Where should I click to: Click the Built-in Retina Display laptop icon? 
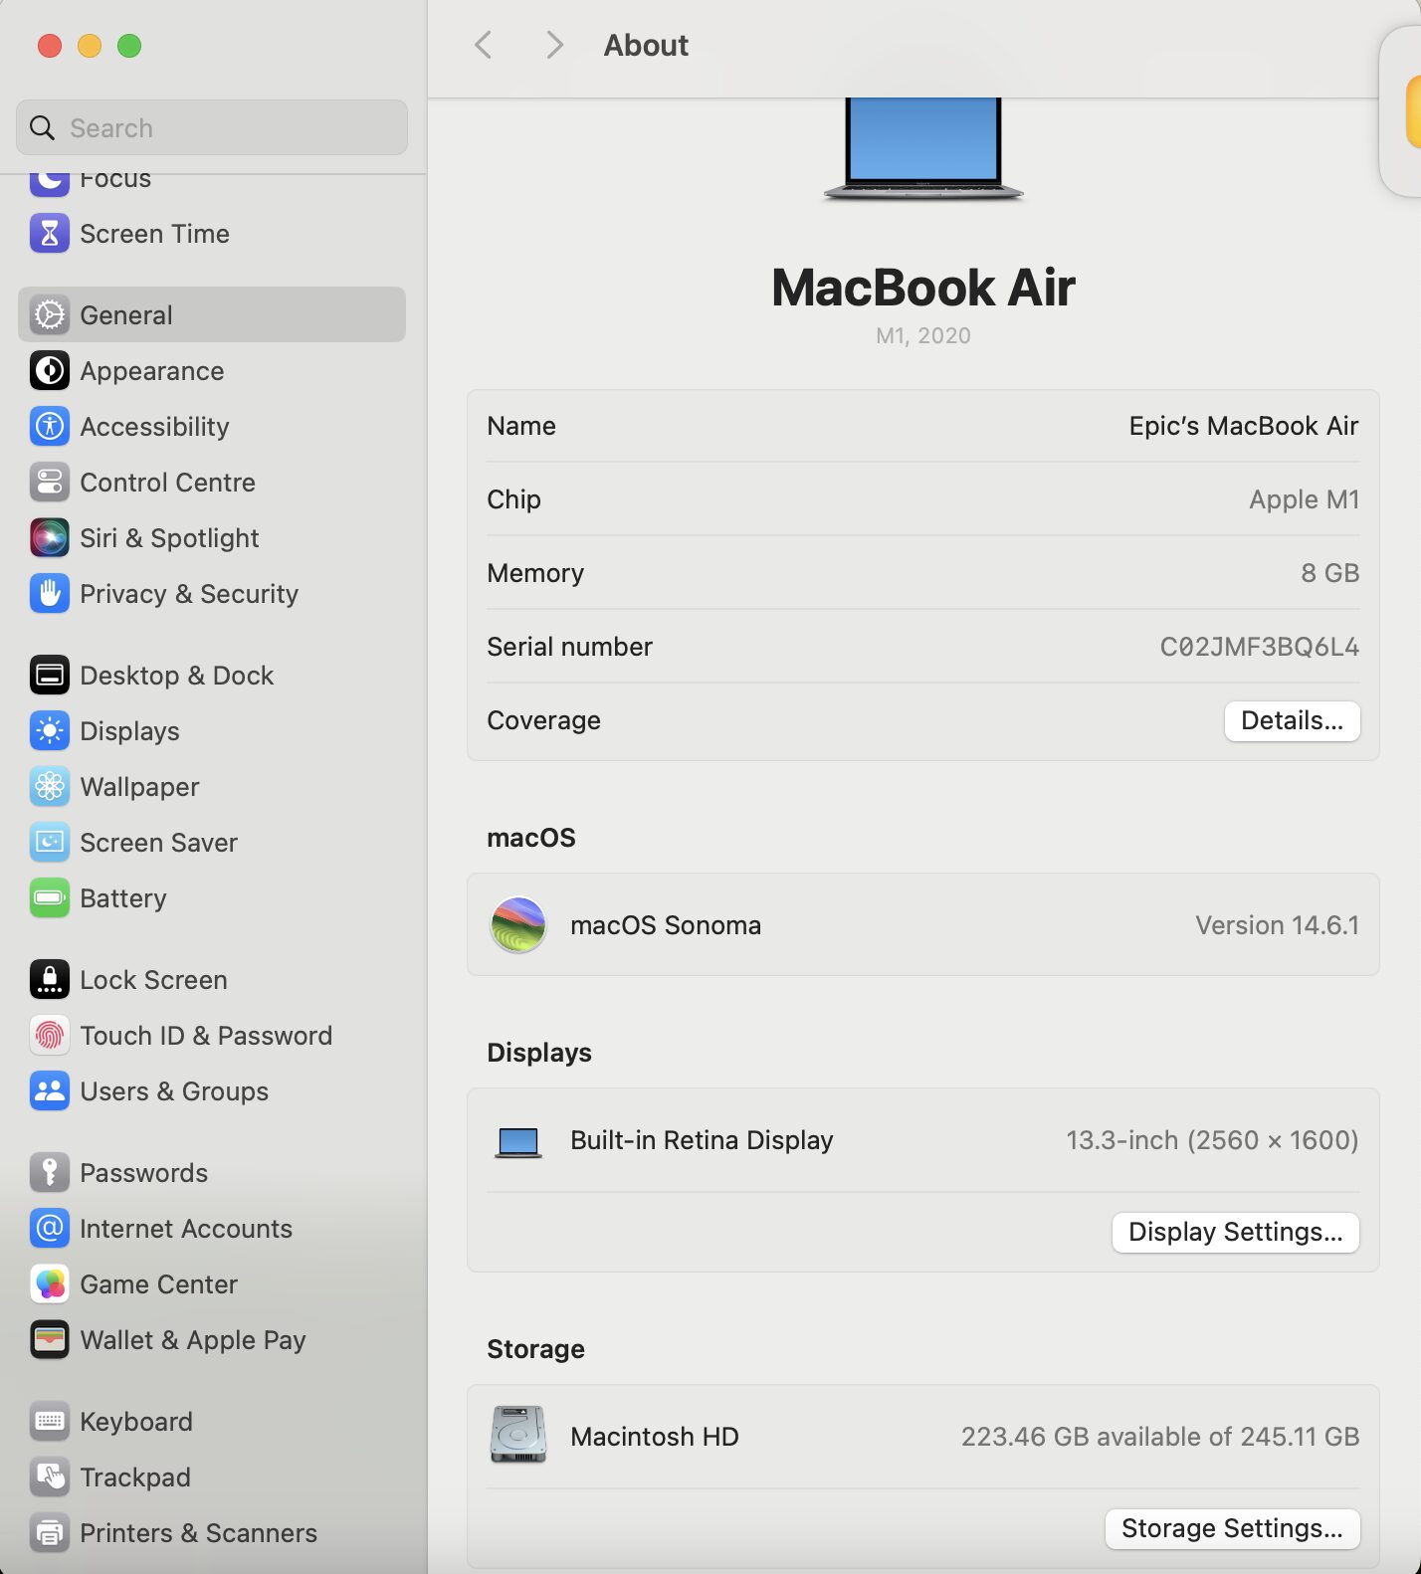[x=518, y=1142]
